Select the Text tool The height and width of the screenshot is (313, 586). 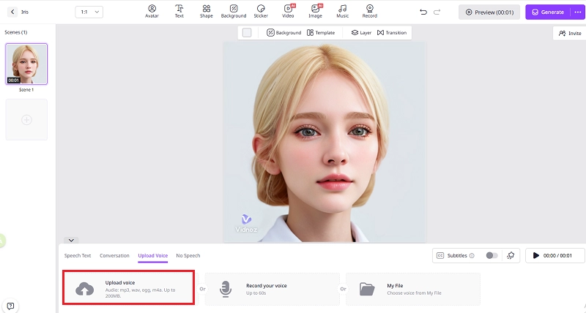coord(179,11)
